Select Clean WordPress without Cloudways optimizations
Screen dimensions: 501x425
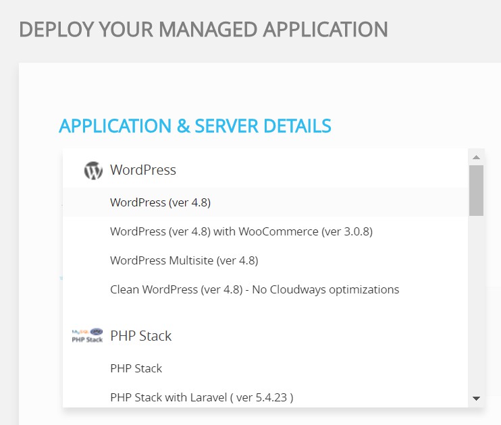pyautogui.click(x=265, y=289)
